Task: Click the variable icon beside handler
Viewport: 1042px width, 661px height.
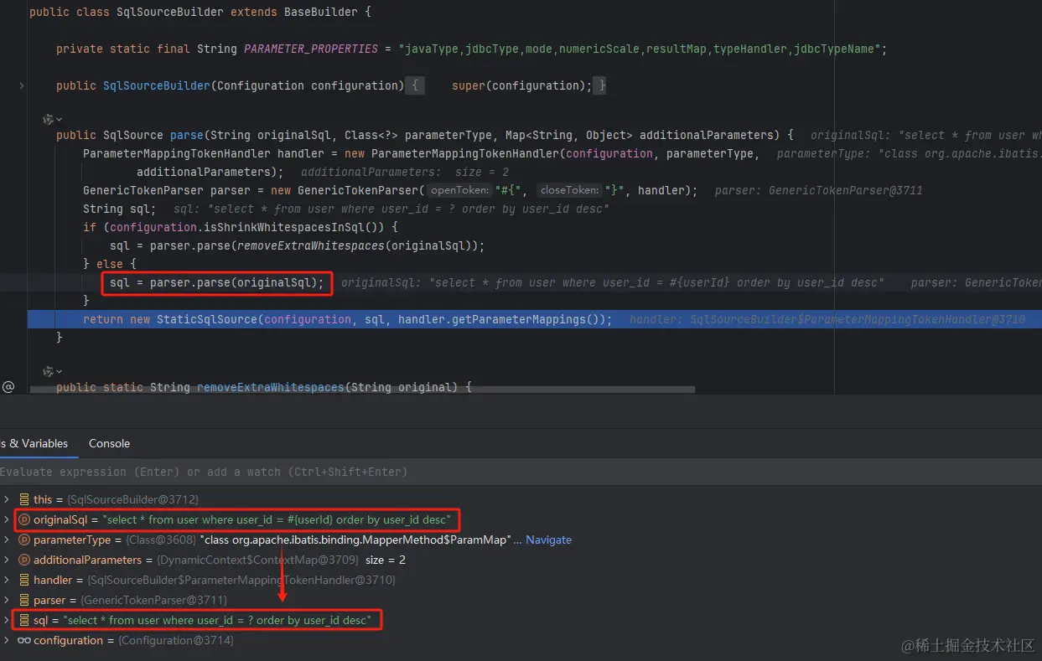Action: (24, 580)
